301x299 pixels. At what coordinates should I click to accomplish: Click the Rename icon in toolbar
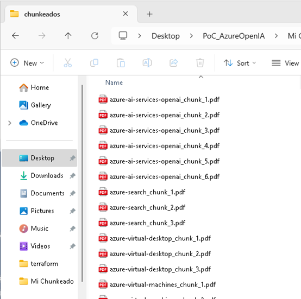click(147, 63)
